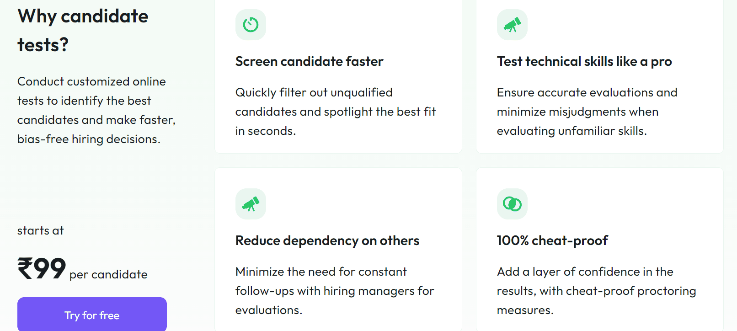Click the per candidate pricing label
This screenshot has width=737, height=331.
tap(108, 274)
